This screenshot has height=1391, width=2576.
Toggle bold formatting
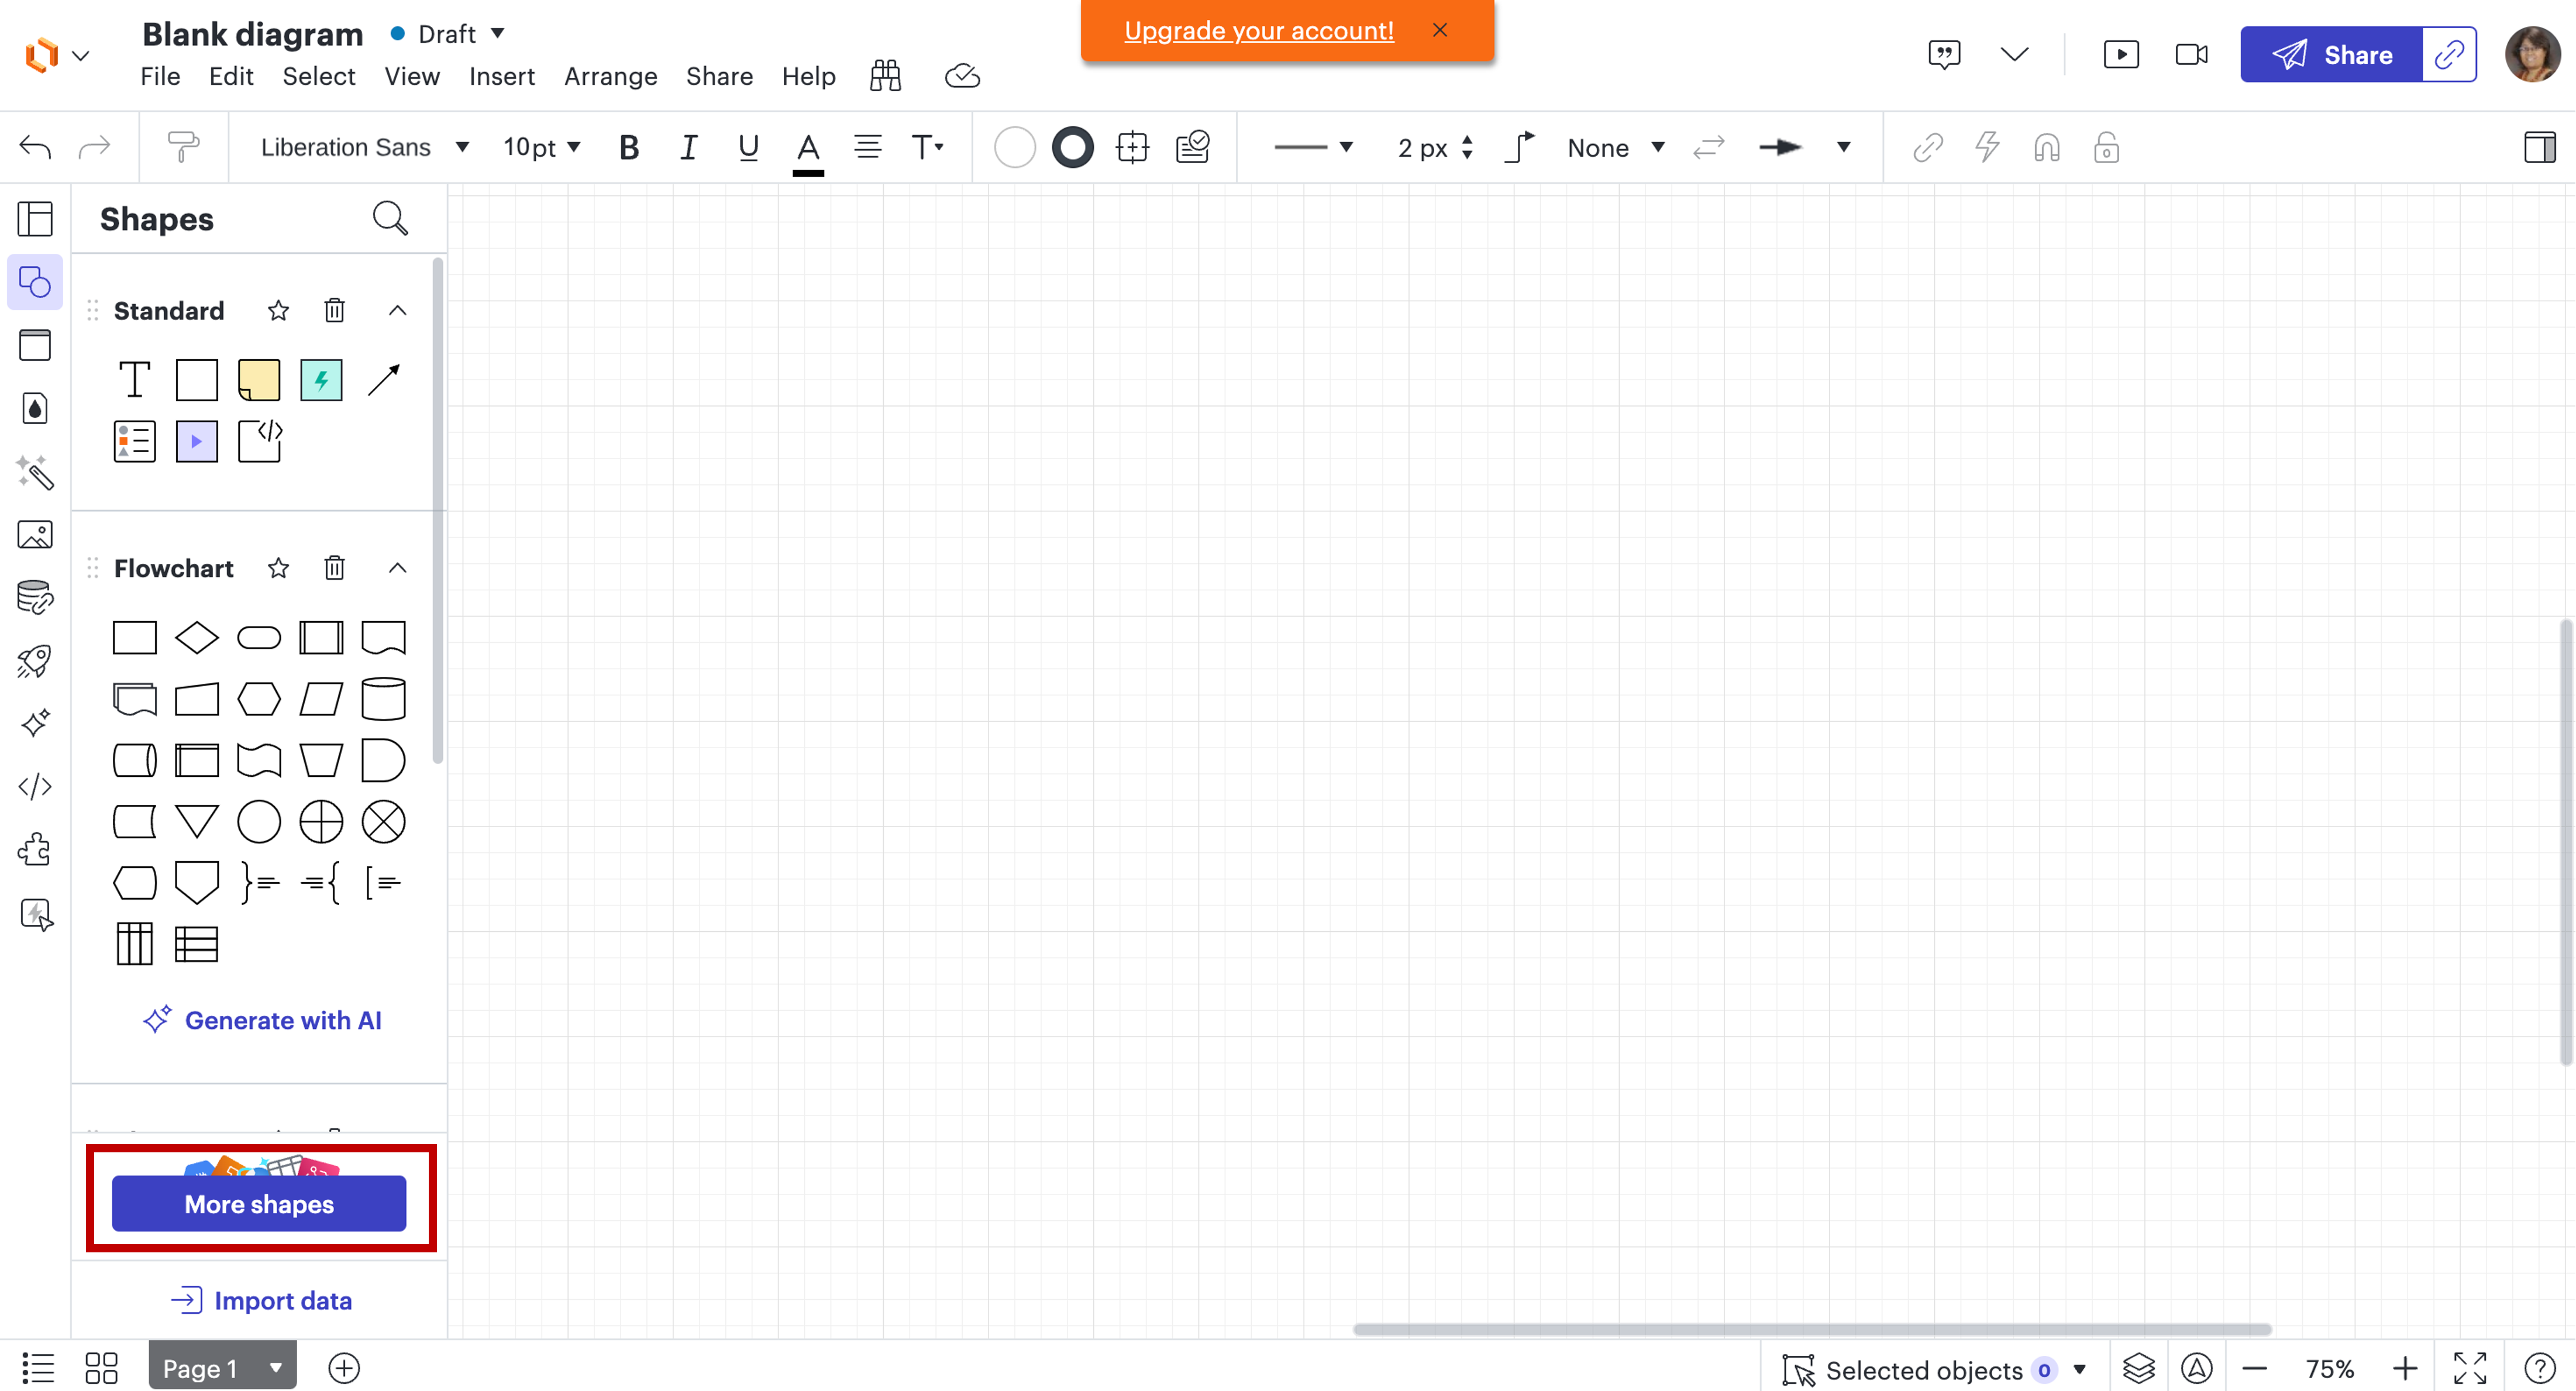628,147
